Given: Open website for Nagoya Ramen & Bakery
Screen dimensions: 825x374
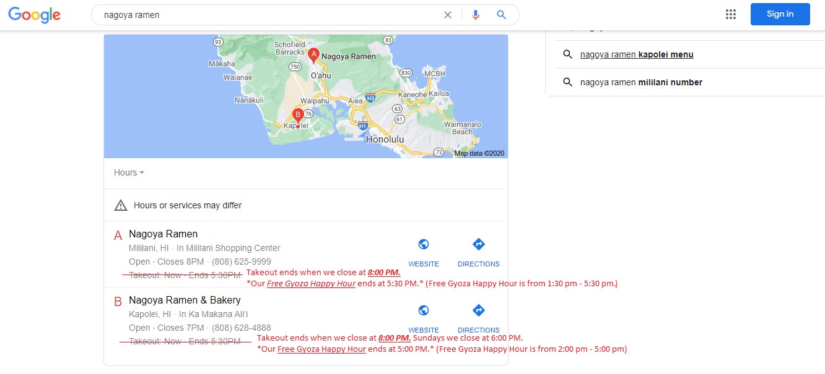Looking at the screenshot, I should (424, 318).
